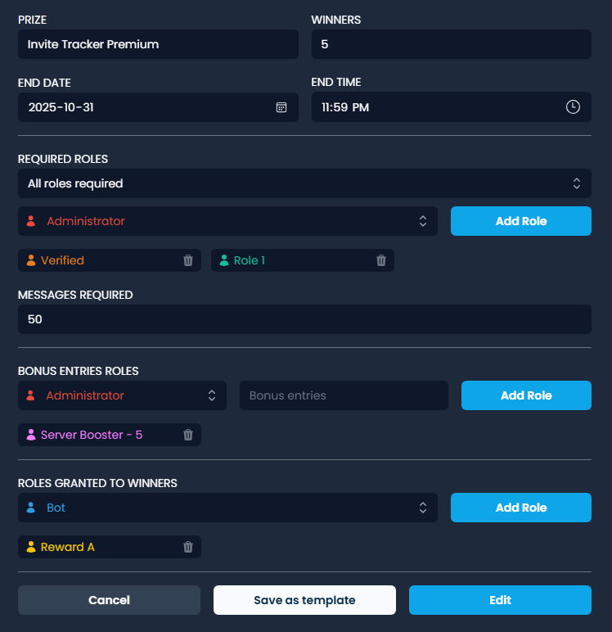Focus the Bonus entries input field
Image resolution: width=612 pixels, height=632 pixels.
[x=344, y=395]
